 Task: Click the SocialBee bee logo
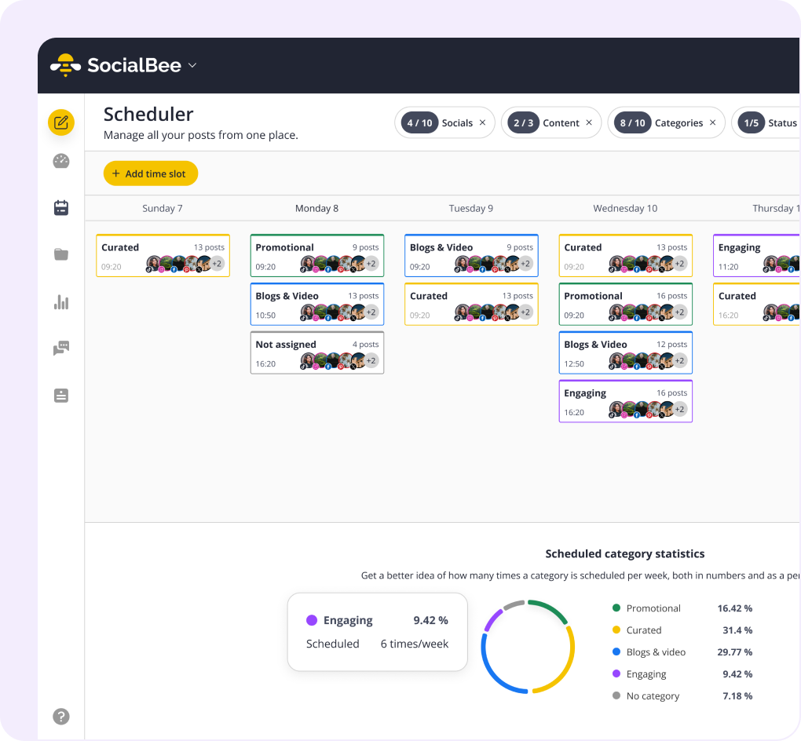coord(64,65)
